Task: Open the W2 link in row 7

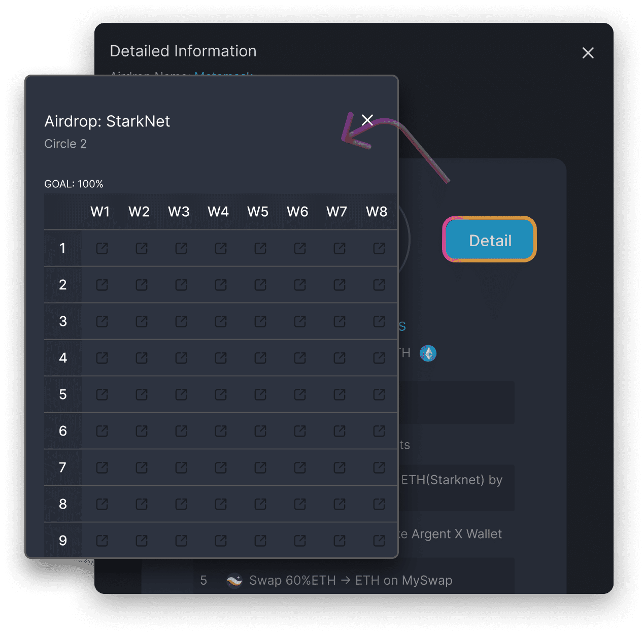Action: click(142, 468)
